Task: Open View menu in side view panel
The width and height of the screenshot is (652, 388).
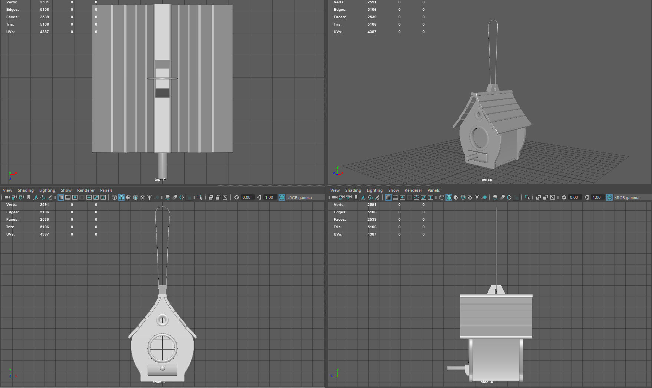Action: point(335,190)
